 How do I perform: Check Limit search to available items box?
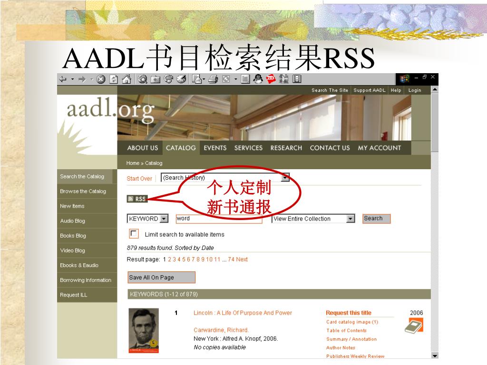(134, 234)
